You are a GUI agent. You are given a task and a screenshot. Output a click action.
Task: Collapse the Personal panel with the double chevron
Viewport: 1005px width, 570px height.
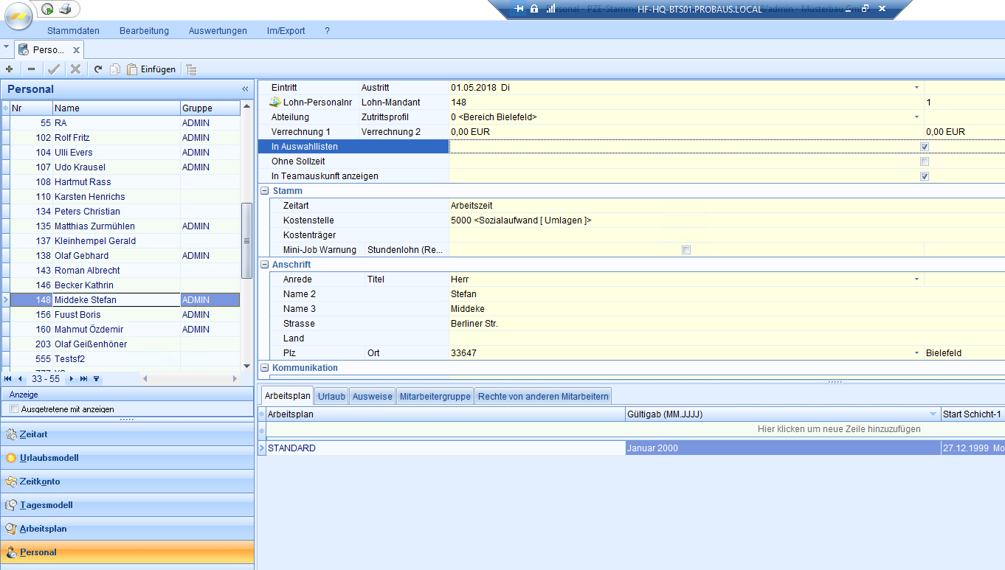coord(245,89)
